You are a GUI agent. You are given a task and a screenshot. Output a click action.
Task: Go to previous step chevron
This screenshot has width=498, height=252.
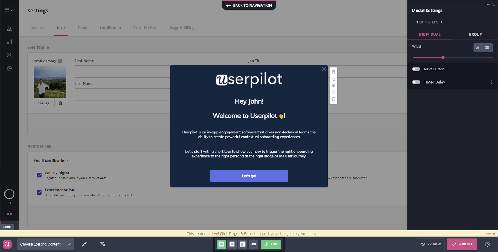pos(413,22)
